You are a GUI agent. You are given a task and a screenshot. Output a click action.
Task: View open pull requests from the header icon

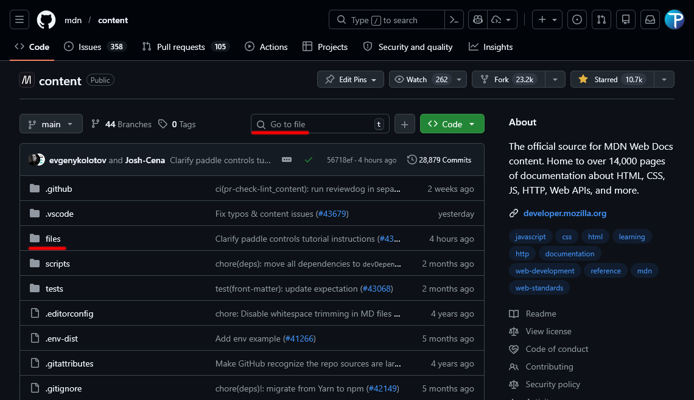pos(601,19)
